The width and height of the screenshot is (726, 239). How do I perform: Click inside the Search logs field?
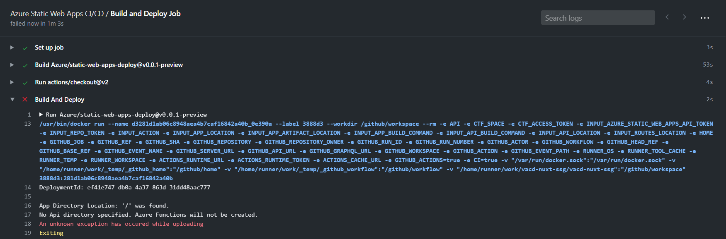click(597, 17)
